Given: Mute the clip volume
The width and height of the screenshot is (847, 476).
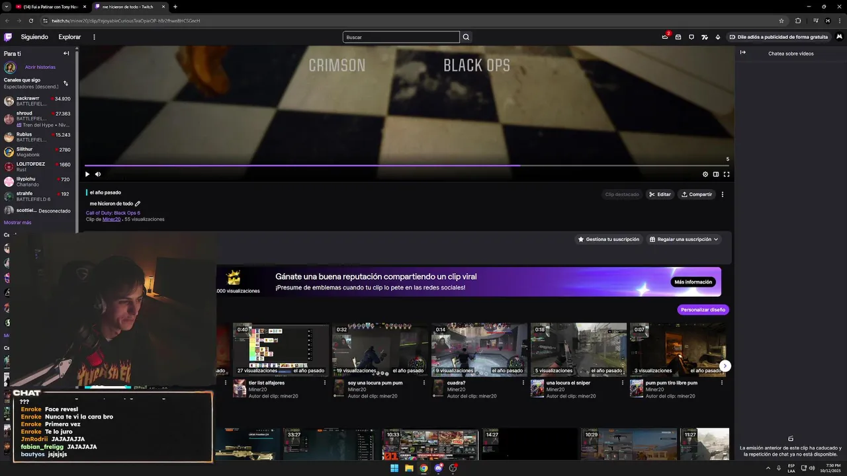Looking at the screenshot, I should point(98,175).
